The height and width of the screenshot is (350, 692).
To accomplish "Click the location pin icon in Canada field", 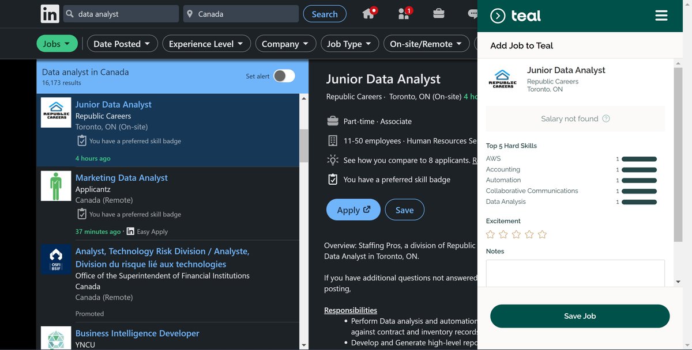I will [x=190, y=14].
